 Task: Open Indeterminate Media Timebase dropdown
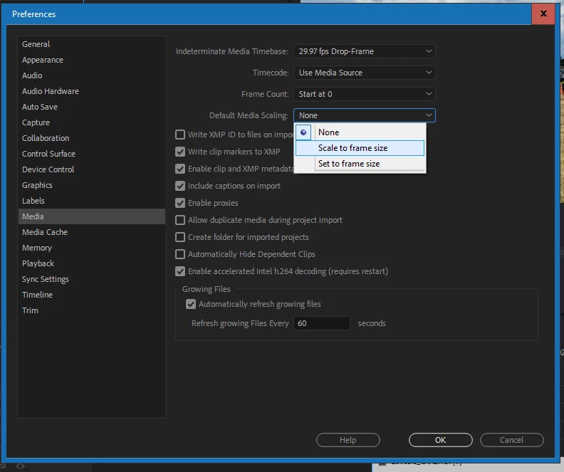(365, 51)
